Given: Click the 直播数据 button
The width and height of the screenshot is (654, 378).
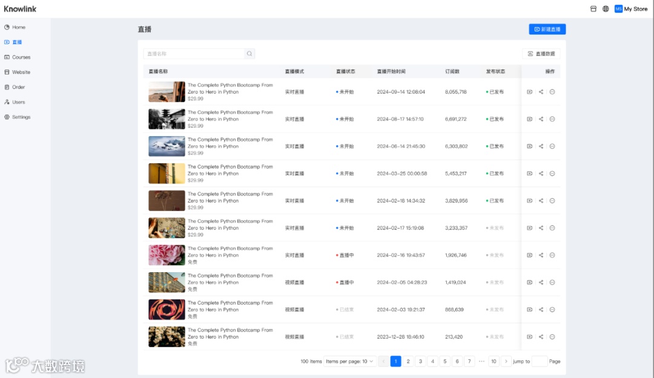Looking at the screenshot, I should tap(541, 54).
